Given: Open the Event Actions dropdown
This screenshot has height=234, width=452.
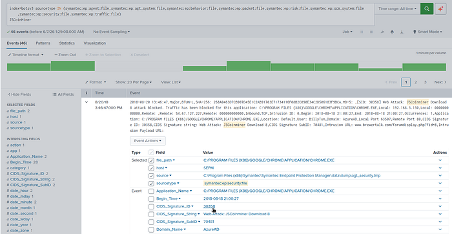Looking at the screenshot, I should pyautogui.click(x=148, y=141).
